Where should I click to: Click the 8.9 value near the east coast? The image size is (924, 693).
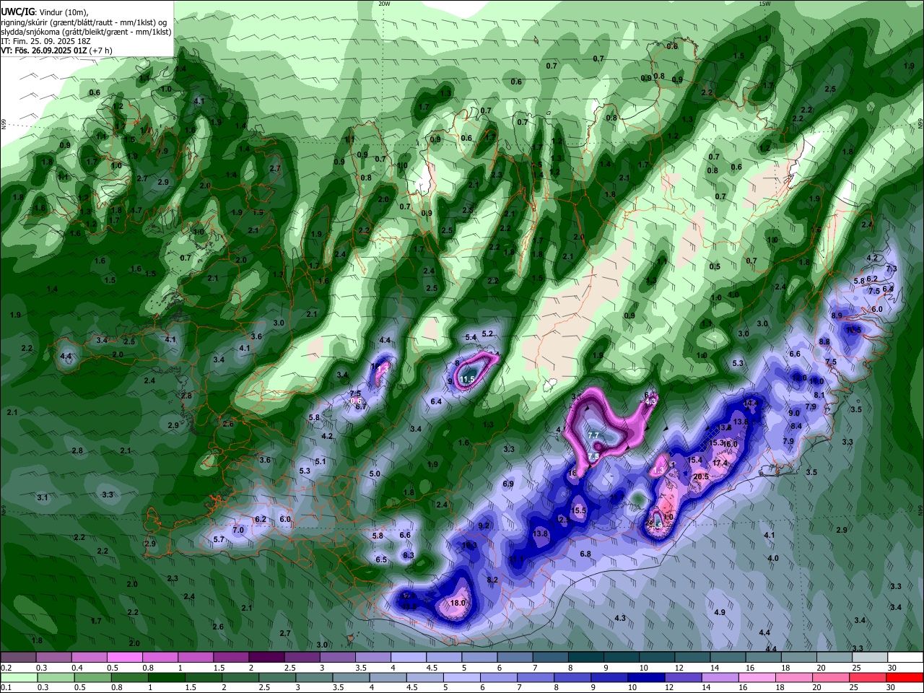837,315
